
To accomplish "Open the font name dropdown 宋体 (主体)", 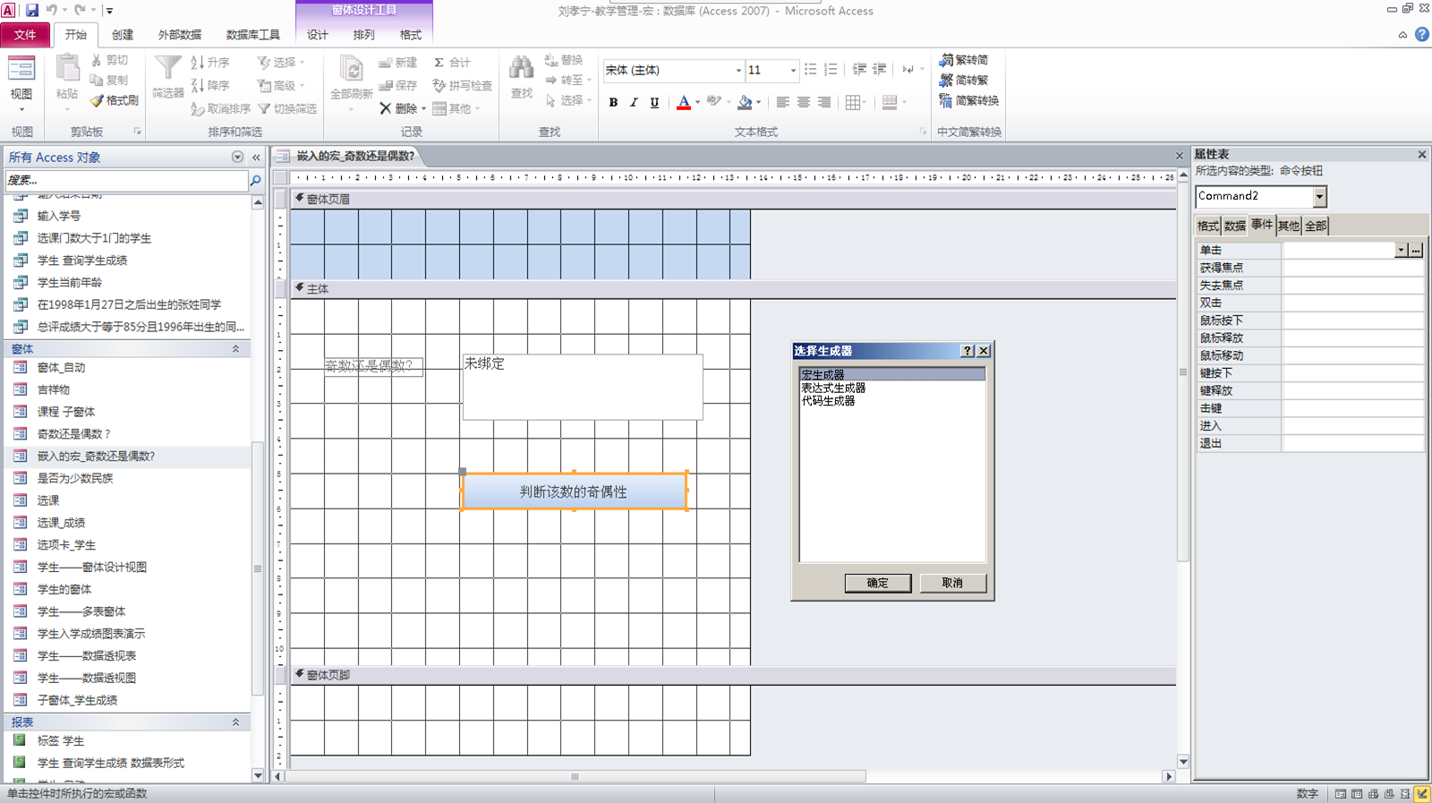I will pyautogui.click(x=738, y=70).
